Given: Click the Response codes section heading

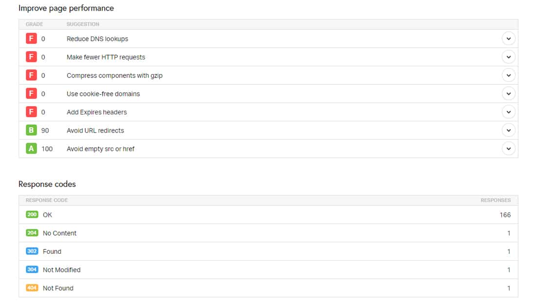Looking at the screenshot, I should pyautogui.click(x=47, y=184).
